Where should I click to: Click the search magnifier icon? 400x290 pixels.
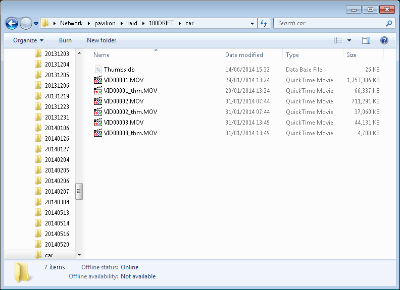click(x=389, y=23)
